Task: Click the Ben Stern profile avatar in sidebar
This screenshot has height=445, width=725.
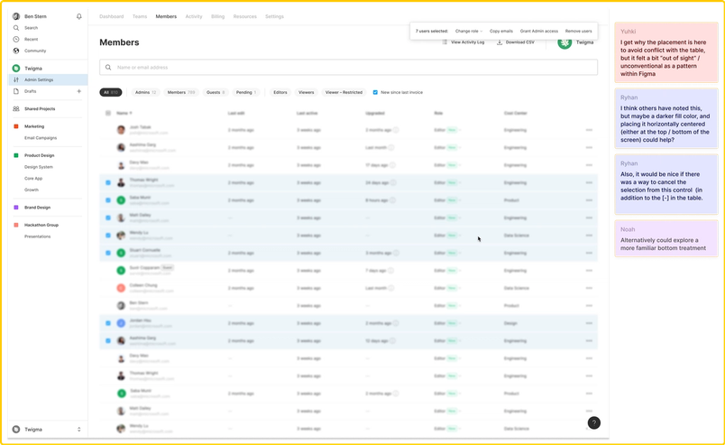Action: [16, 16]
